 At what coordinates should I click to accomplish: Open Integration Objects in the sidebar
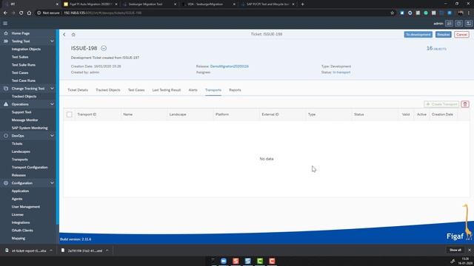click(26, 49)
